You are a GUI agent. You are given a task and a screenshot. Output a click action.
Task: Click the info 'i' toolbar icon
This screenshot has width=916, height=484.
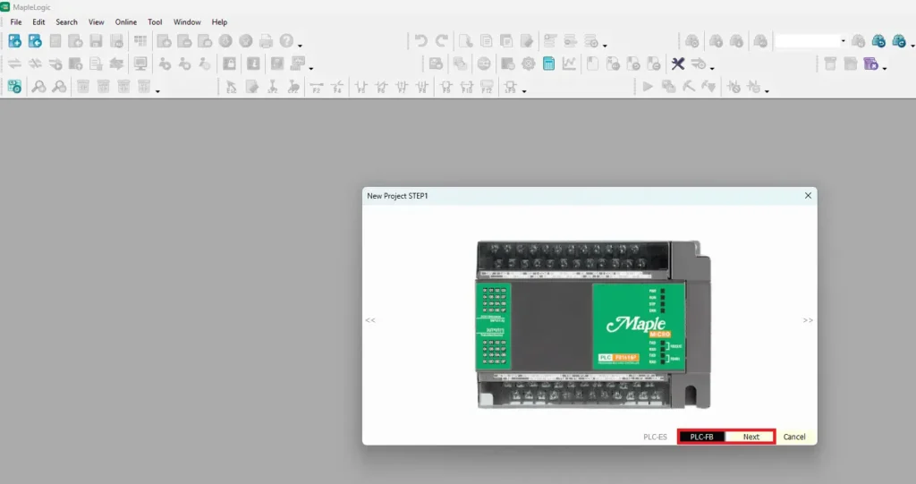pyautogui.click(x=253, y=64)
